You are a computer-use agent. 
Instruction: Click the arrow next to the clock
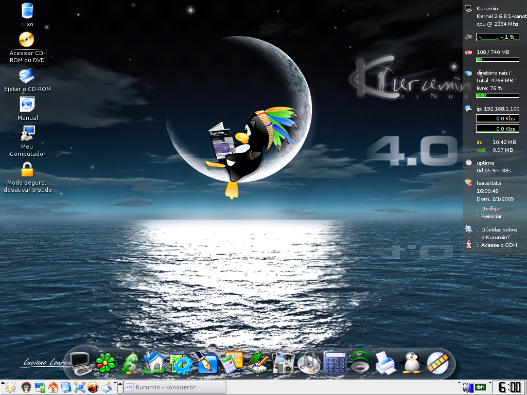490,383
